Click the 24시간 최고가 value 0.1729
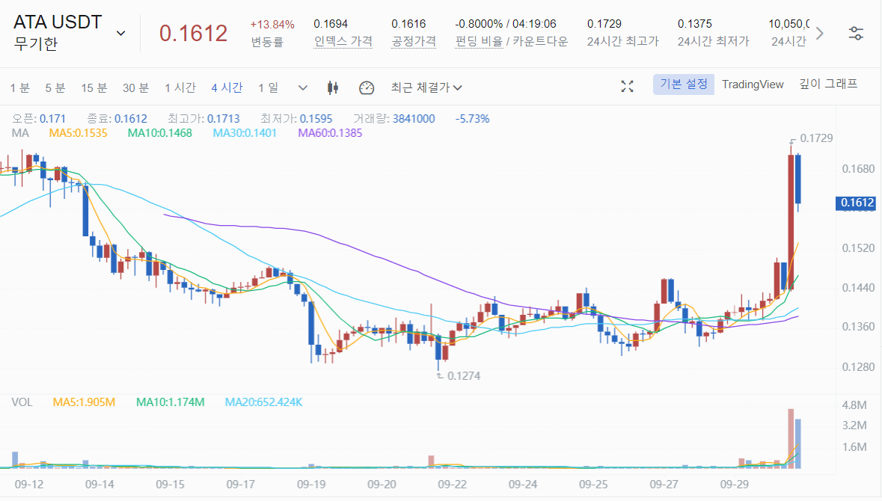Screen dimensions: 882x501 tap(604, 24)
